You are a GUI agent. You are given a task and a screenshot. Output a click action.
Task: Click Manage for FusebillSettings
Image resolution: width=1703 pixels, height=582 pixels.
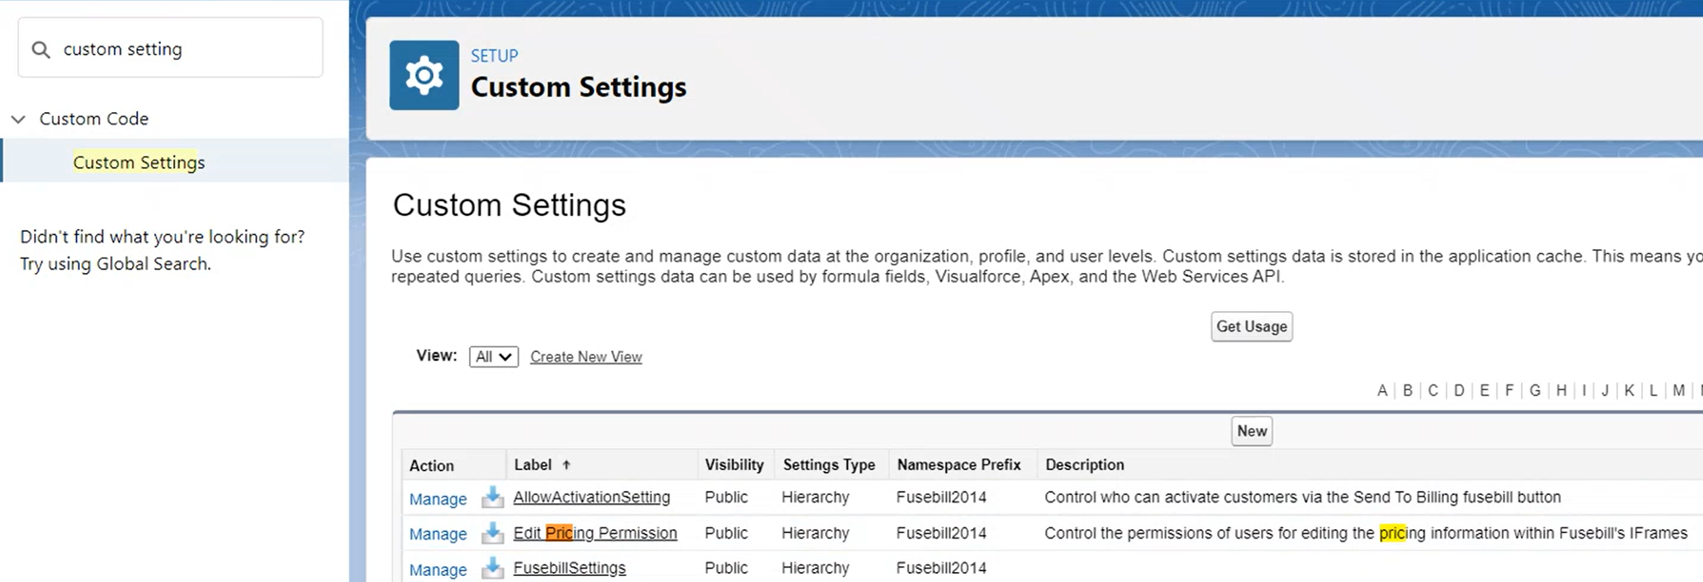tap(438, 569)
